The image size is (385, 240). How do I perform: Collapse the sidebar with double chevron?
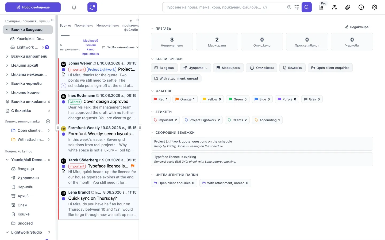pyautogui.click(x=52, y=20)
